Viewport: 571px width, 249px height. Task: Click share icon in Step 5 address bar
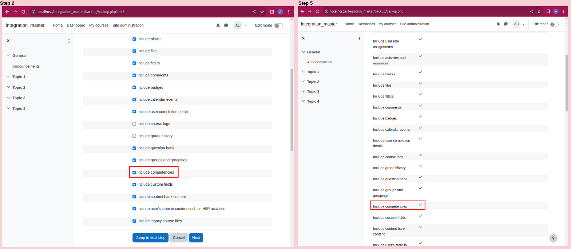pyautogui.click(x=531, y=11)
